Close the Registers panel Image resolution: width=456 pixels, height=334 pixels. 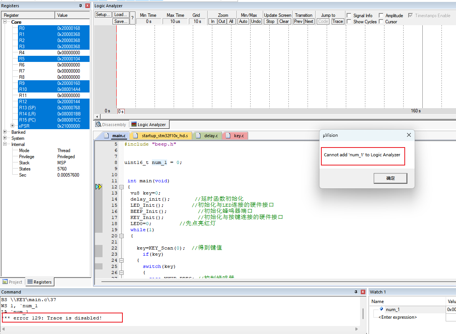point(87,6)
